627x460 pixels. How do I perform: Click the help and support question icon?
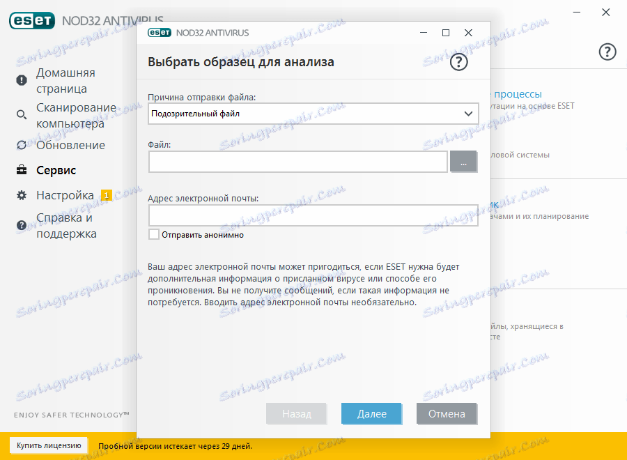point(22,225)
